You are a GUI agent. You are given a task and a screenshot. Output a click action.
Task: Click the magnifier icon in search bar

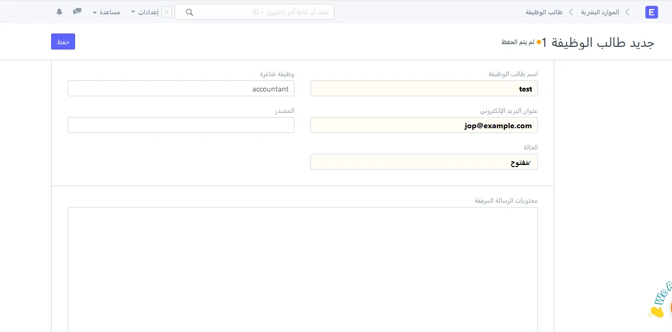point(189,12)
